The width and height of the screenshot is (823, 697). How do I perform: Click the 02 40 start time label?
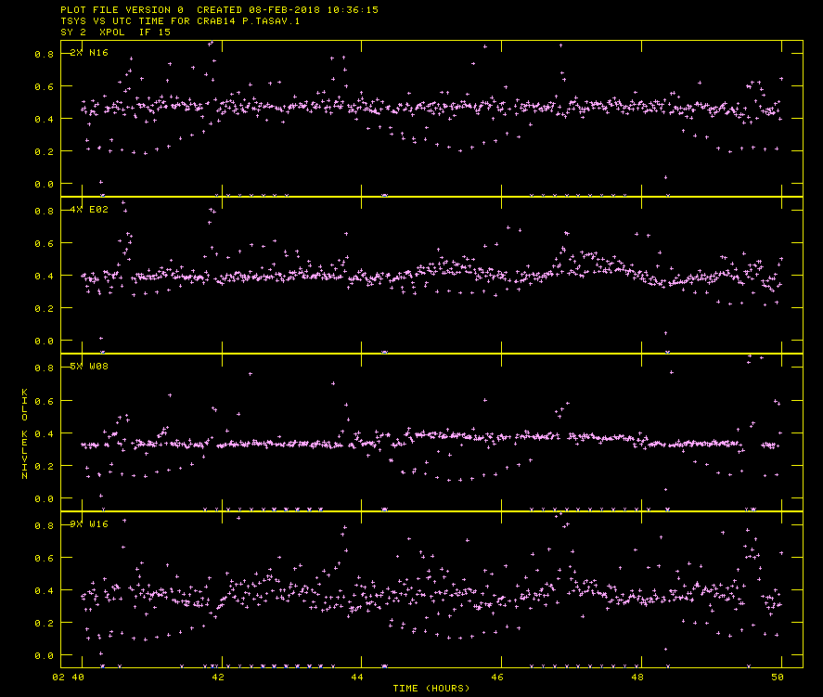click(x=70, y=678)
